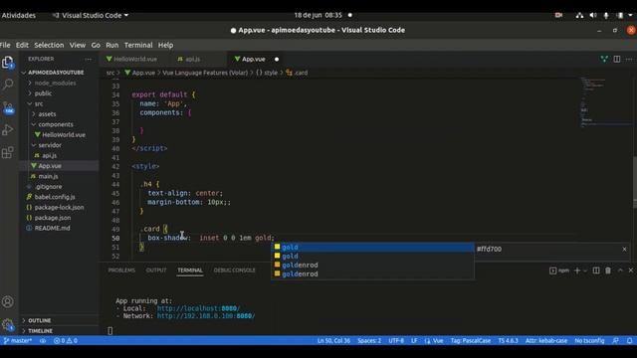Select the App.vue editor tab
637x358 pixels.
coord(253,59)
